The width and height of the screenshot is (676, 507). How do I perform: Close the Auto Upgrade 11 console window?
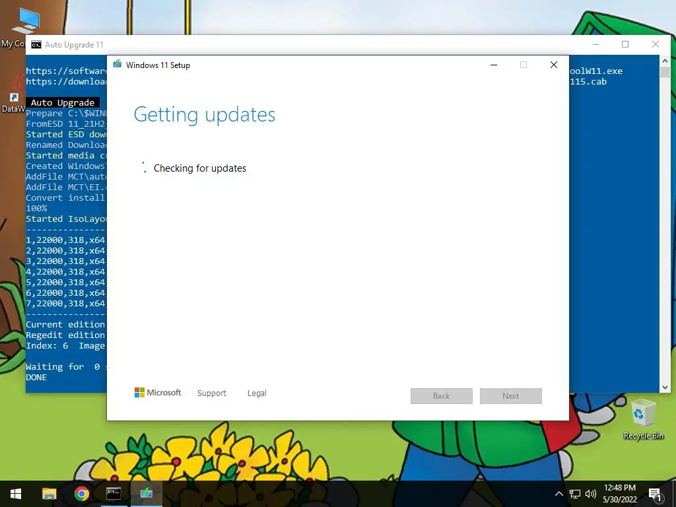click(x=656, y=44)
